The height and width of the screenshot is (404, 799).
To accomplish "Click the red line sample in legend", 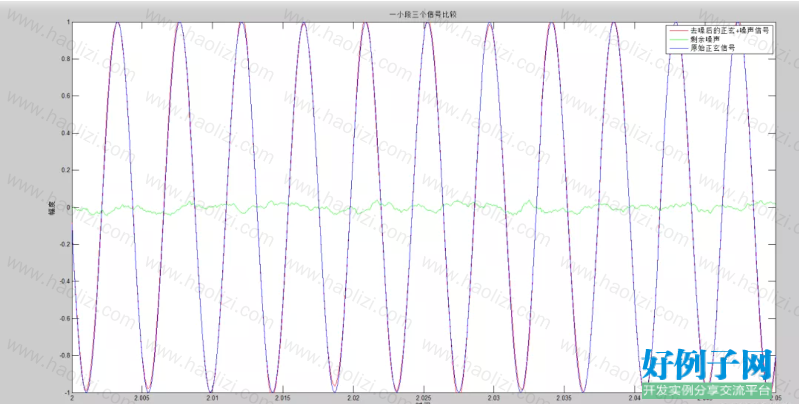I will pos(678,30).
